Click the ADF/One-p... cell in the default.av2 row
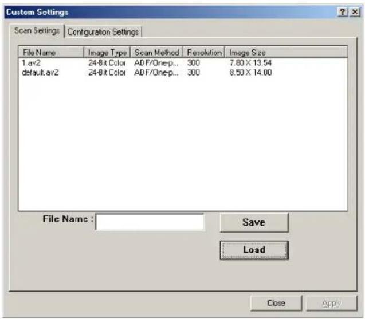This screenshot has width=365, height=319. (x=156, y=72)
